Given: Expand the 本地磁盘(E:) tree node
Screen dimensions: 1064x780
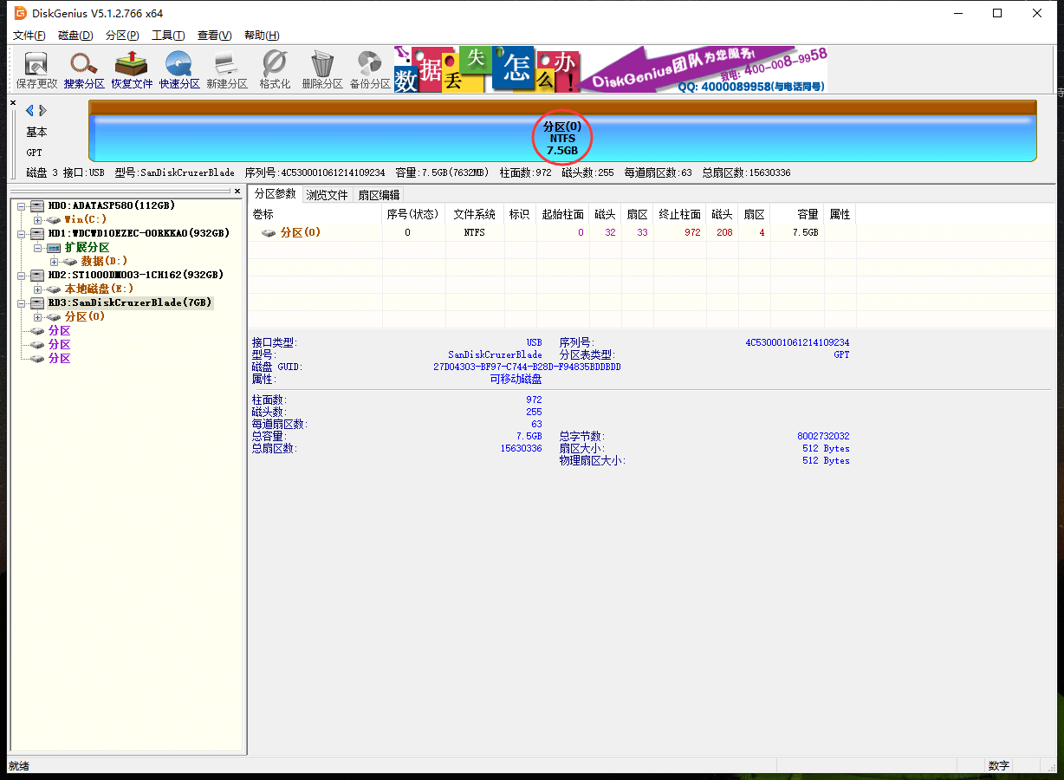Looking at the screenshot, I should pyautogui.click(x=37, y=289).
